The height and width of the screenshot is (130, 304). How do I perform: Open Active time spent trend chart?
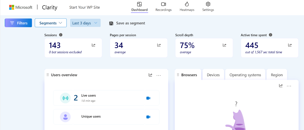point(290,45)
